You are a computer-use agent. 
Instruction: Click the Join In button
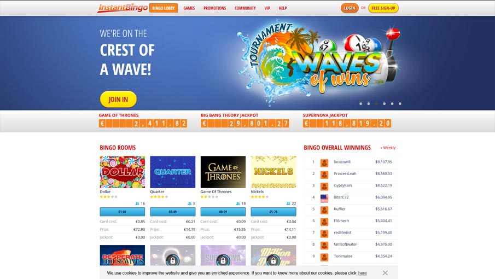[x=118, y=100]
